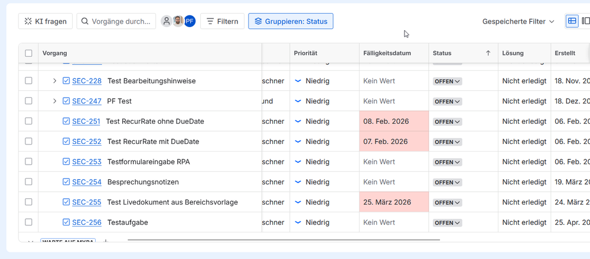The width and height of the screenshot is (590, 259).
Task: Click the Status sort arrow icon
Action: (x=488, y=53)
